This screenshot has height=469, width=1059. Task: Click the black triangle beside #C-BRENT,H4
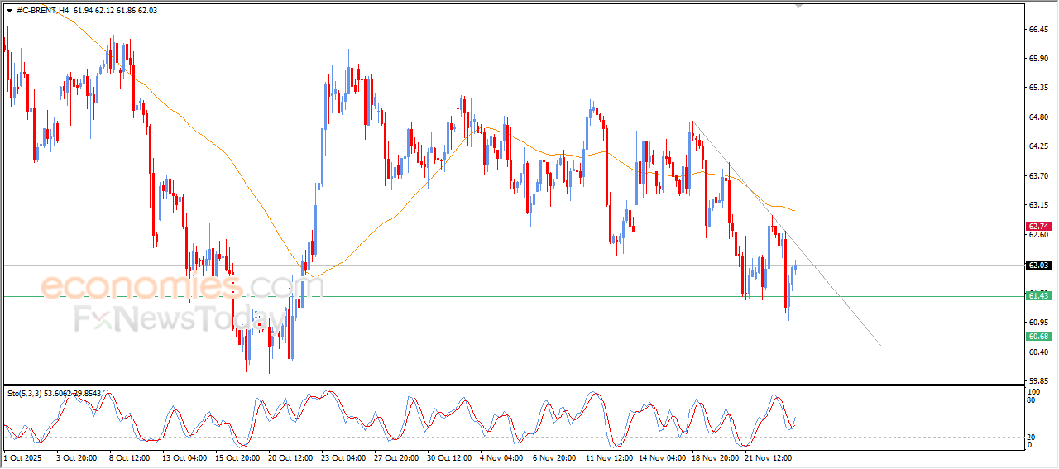(x=9, y=10)
